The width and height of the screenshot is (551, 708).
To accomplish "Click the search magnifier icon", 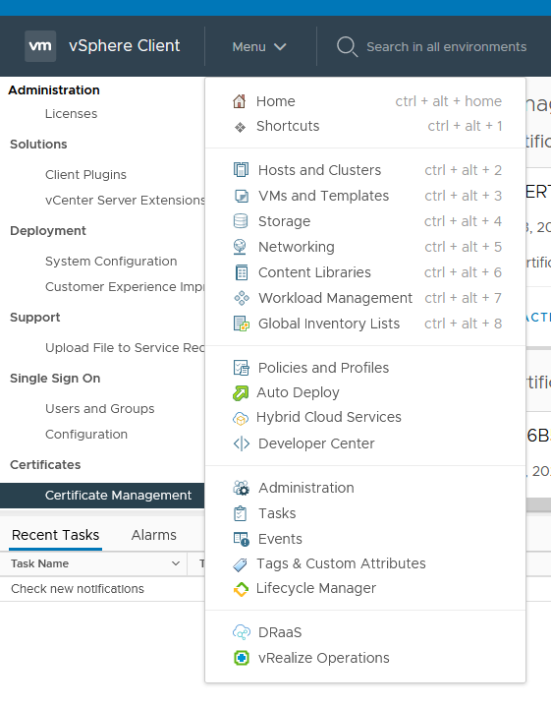I will pos(347,46).
